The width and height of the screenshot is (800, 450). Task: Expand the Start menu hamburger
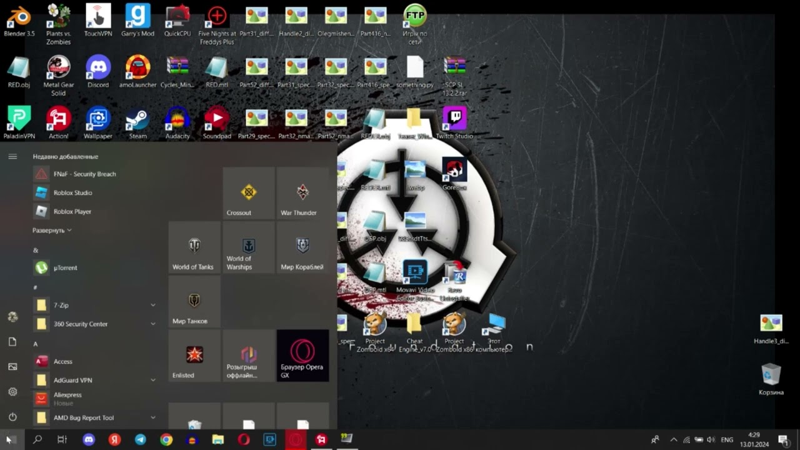pos(12,156)
